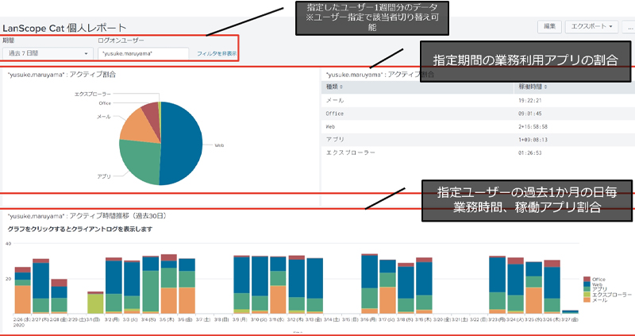Click the 19:22:21 time value
Image resolution: width=635 pixels, height=336 pixels.
click(529, 101)
